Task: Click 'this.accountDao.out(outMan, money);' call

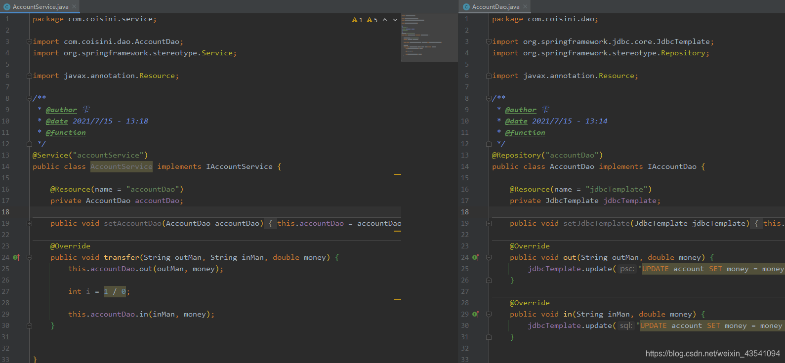Action: point(146,269)
